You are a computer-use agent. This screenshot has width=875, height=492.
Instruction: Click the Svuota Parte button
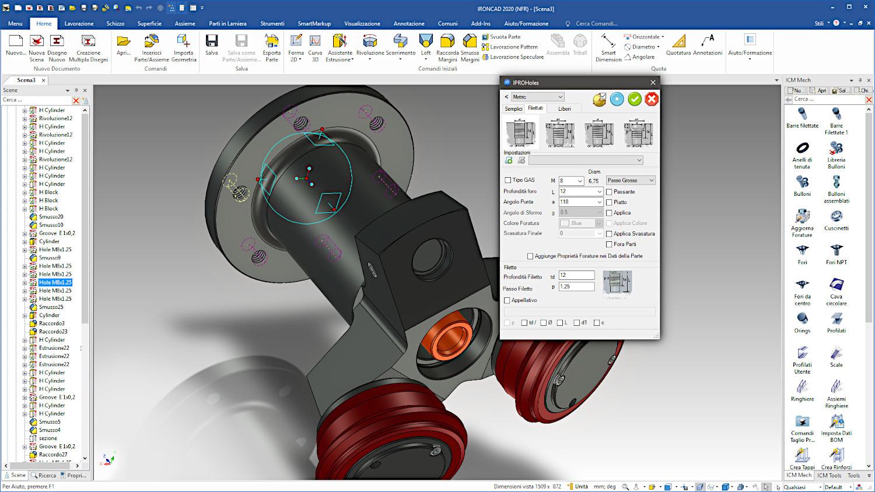point(505,37)
